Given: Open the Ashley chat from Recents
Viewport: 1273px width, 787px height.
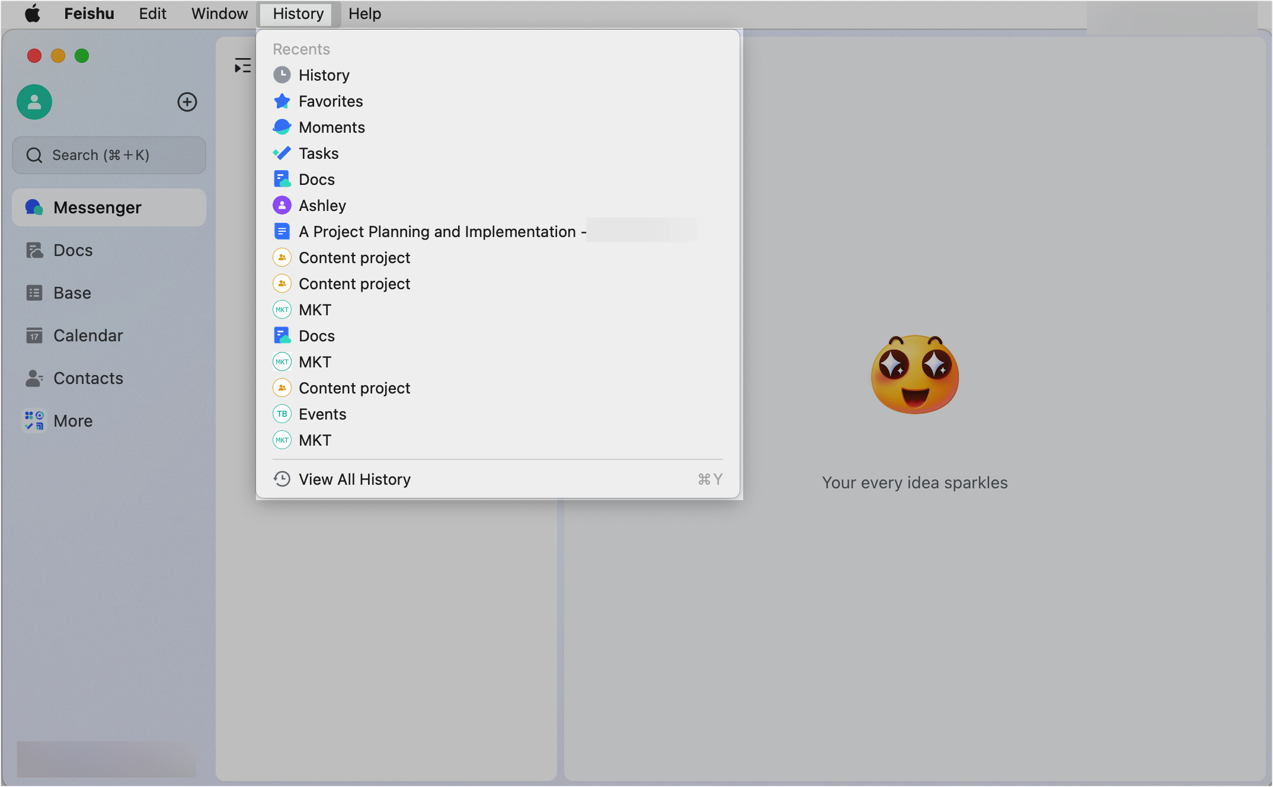Looking at the screenshot, I should click(322, 205).
